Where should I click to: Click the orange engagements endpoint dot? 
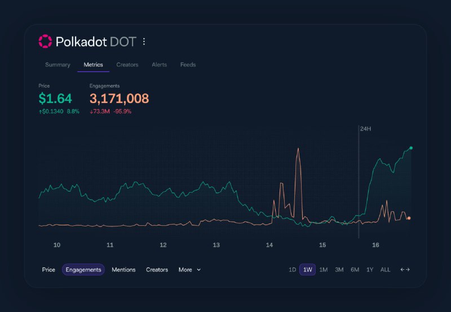coord(409,218)
